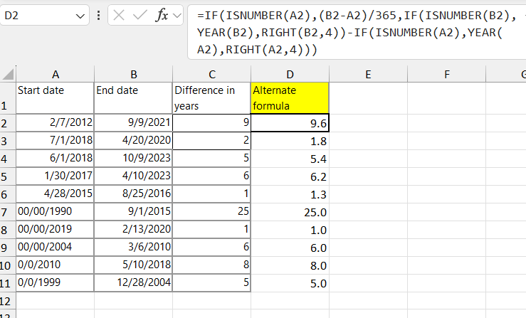The width and height of the screenshot is (526, 318).
Task: Select cell showing 25 in column C
Action: pyautogui.click(x=211, y=212)
